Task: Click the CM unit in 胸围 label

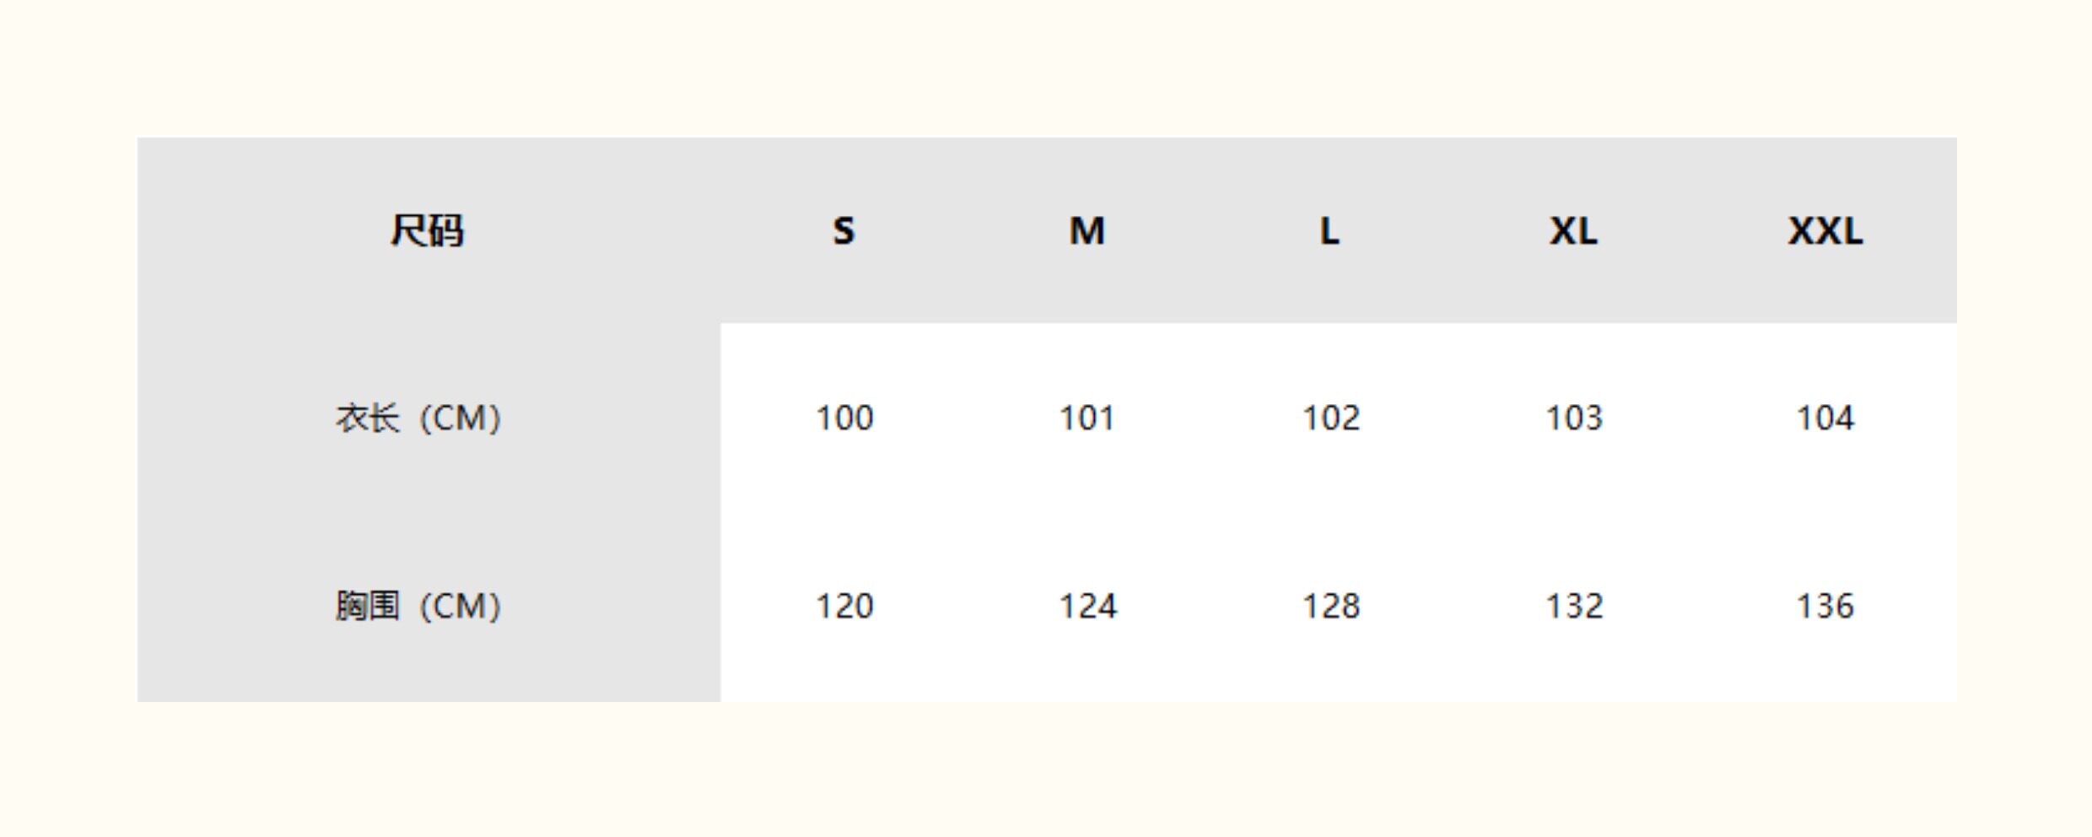Action: click(x=461, y=606)
